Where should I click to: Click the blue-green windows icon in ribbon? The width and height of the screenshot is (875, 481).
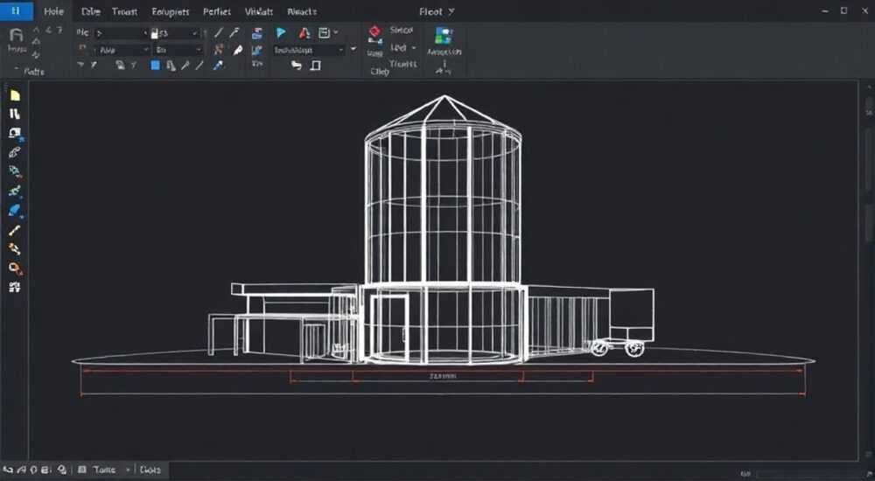tap(444, 36)
